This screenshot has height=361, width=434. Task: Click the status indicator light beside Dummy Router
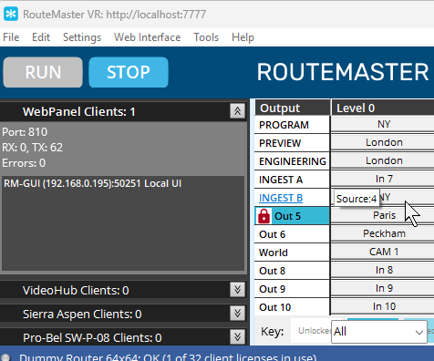pos(5,357)
